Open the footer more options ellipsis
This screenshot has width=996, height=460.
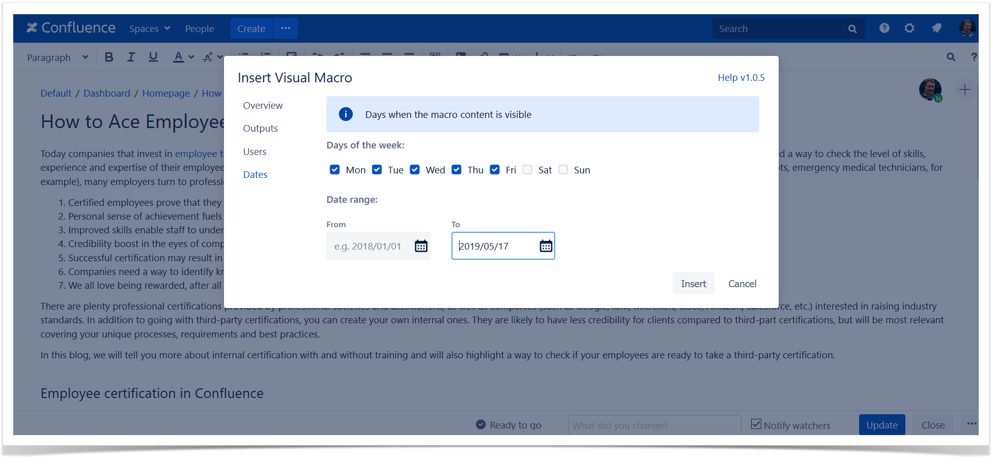coord(972,424)
